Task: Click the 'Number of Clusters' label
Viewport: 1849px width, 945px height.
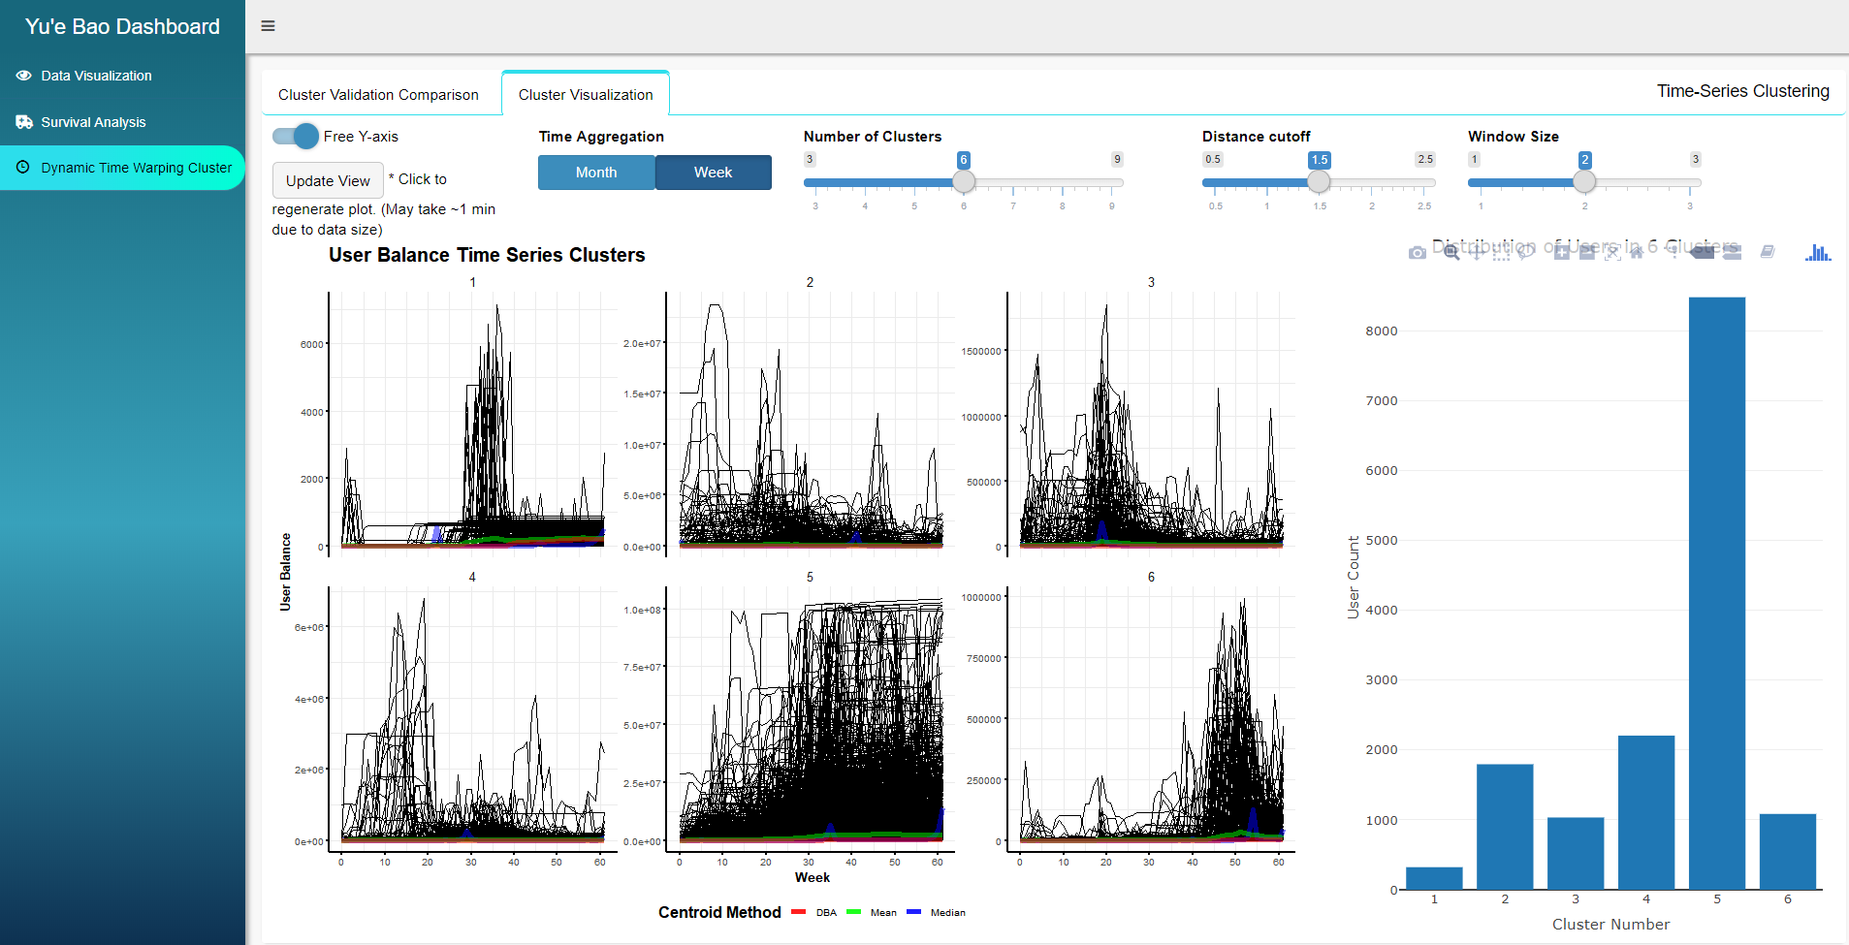Action: (873, 137)
